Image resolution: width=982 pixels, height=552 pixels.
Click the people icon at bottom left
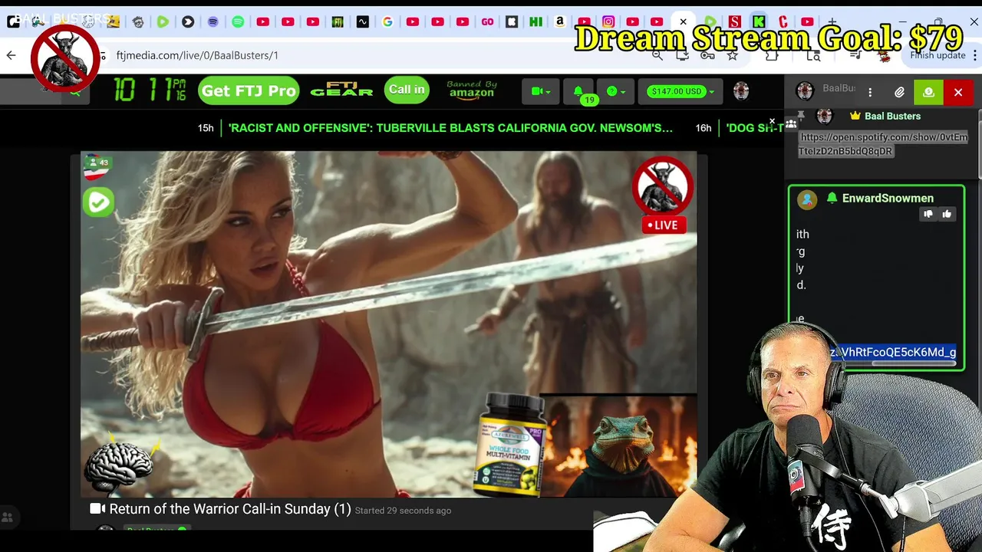(x=8, y=517)
